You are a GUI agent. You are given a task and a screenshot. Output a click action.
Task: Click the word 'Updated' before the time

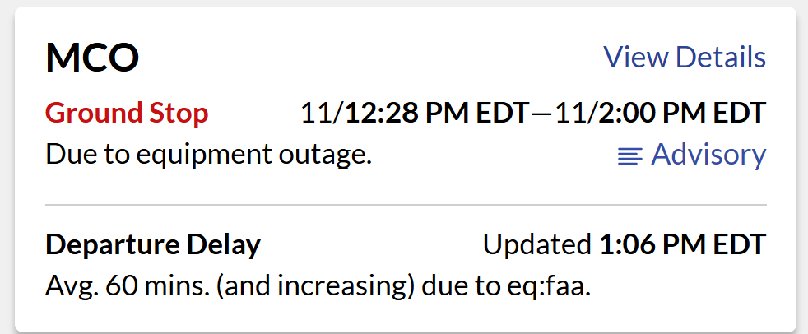pos(536,244)
